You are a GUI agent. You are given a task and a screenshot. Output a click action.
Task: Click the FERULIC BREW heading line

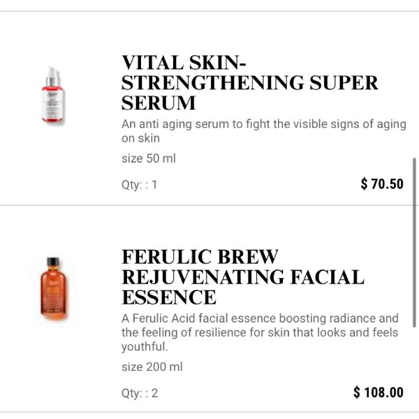coord(200,257)
